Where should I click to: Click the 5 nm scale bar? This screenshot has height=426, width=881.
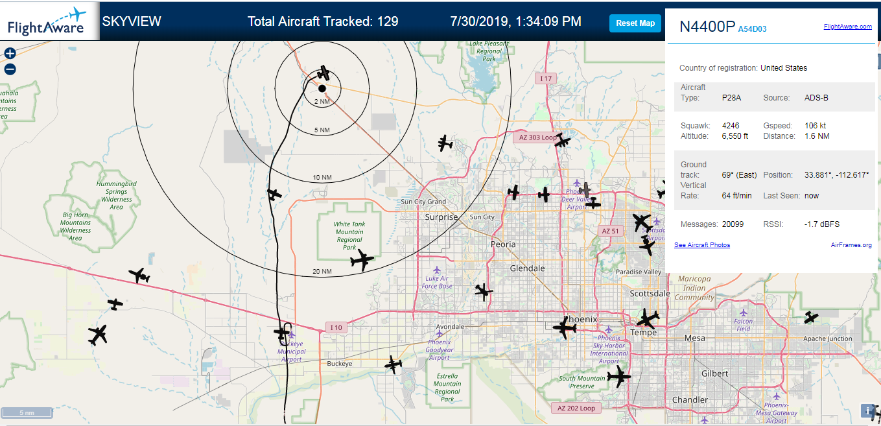27,412
